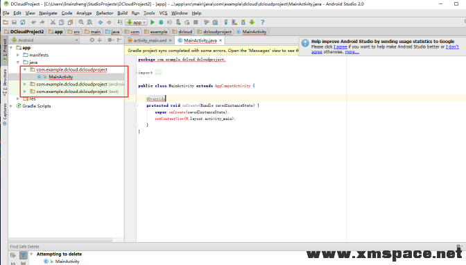Toggle the filter icon in Find panel
The height and width of the screenshot is (265, 466).
point(23,255)
